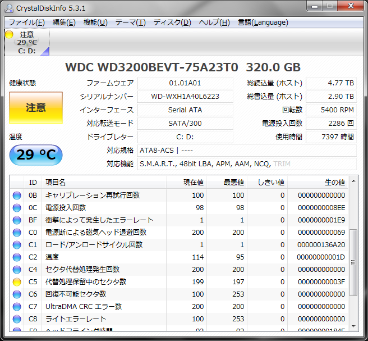Open the 編集(E) menu
This screenshot has height=341, width=368.
pos(64,22)
